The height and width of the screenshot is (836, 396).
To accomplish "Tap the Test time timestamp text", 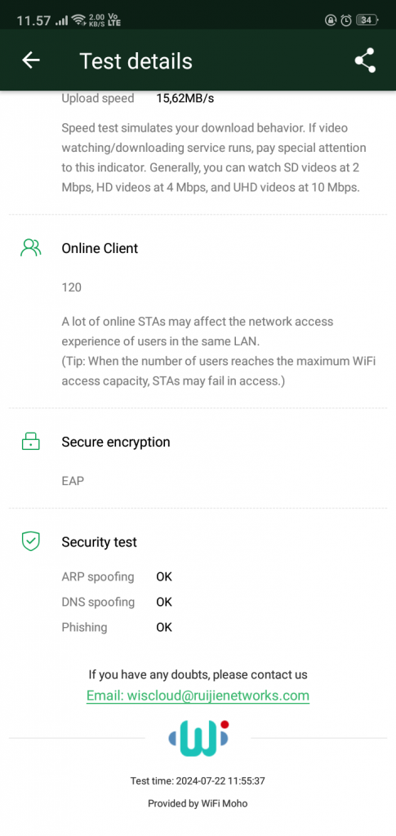I will click(198, 781).
